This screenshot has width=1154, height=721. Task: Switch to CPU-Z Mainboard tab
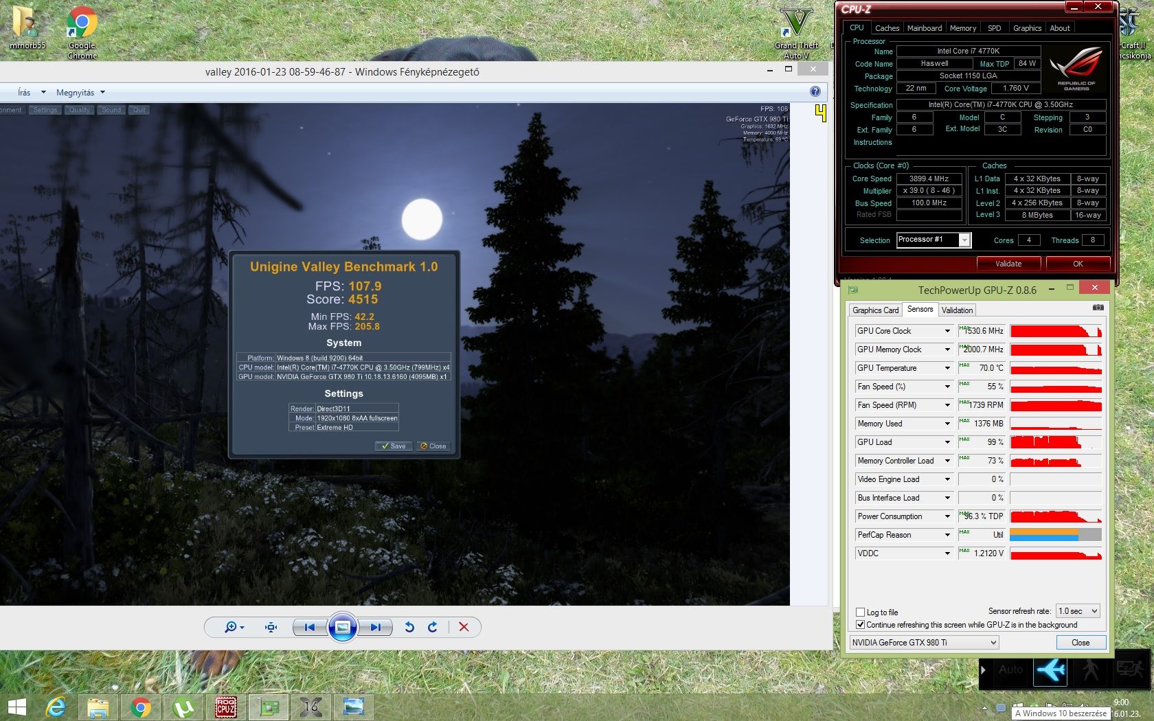pos(924,28)
